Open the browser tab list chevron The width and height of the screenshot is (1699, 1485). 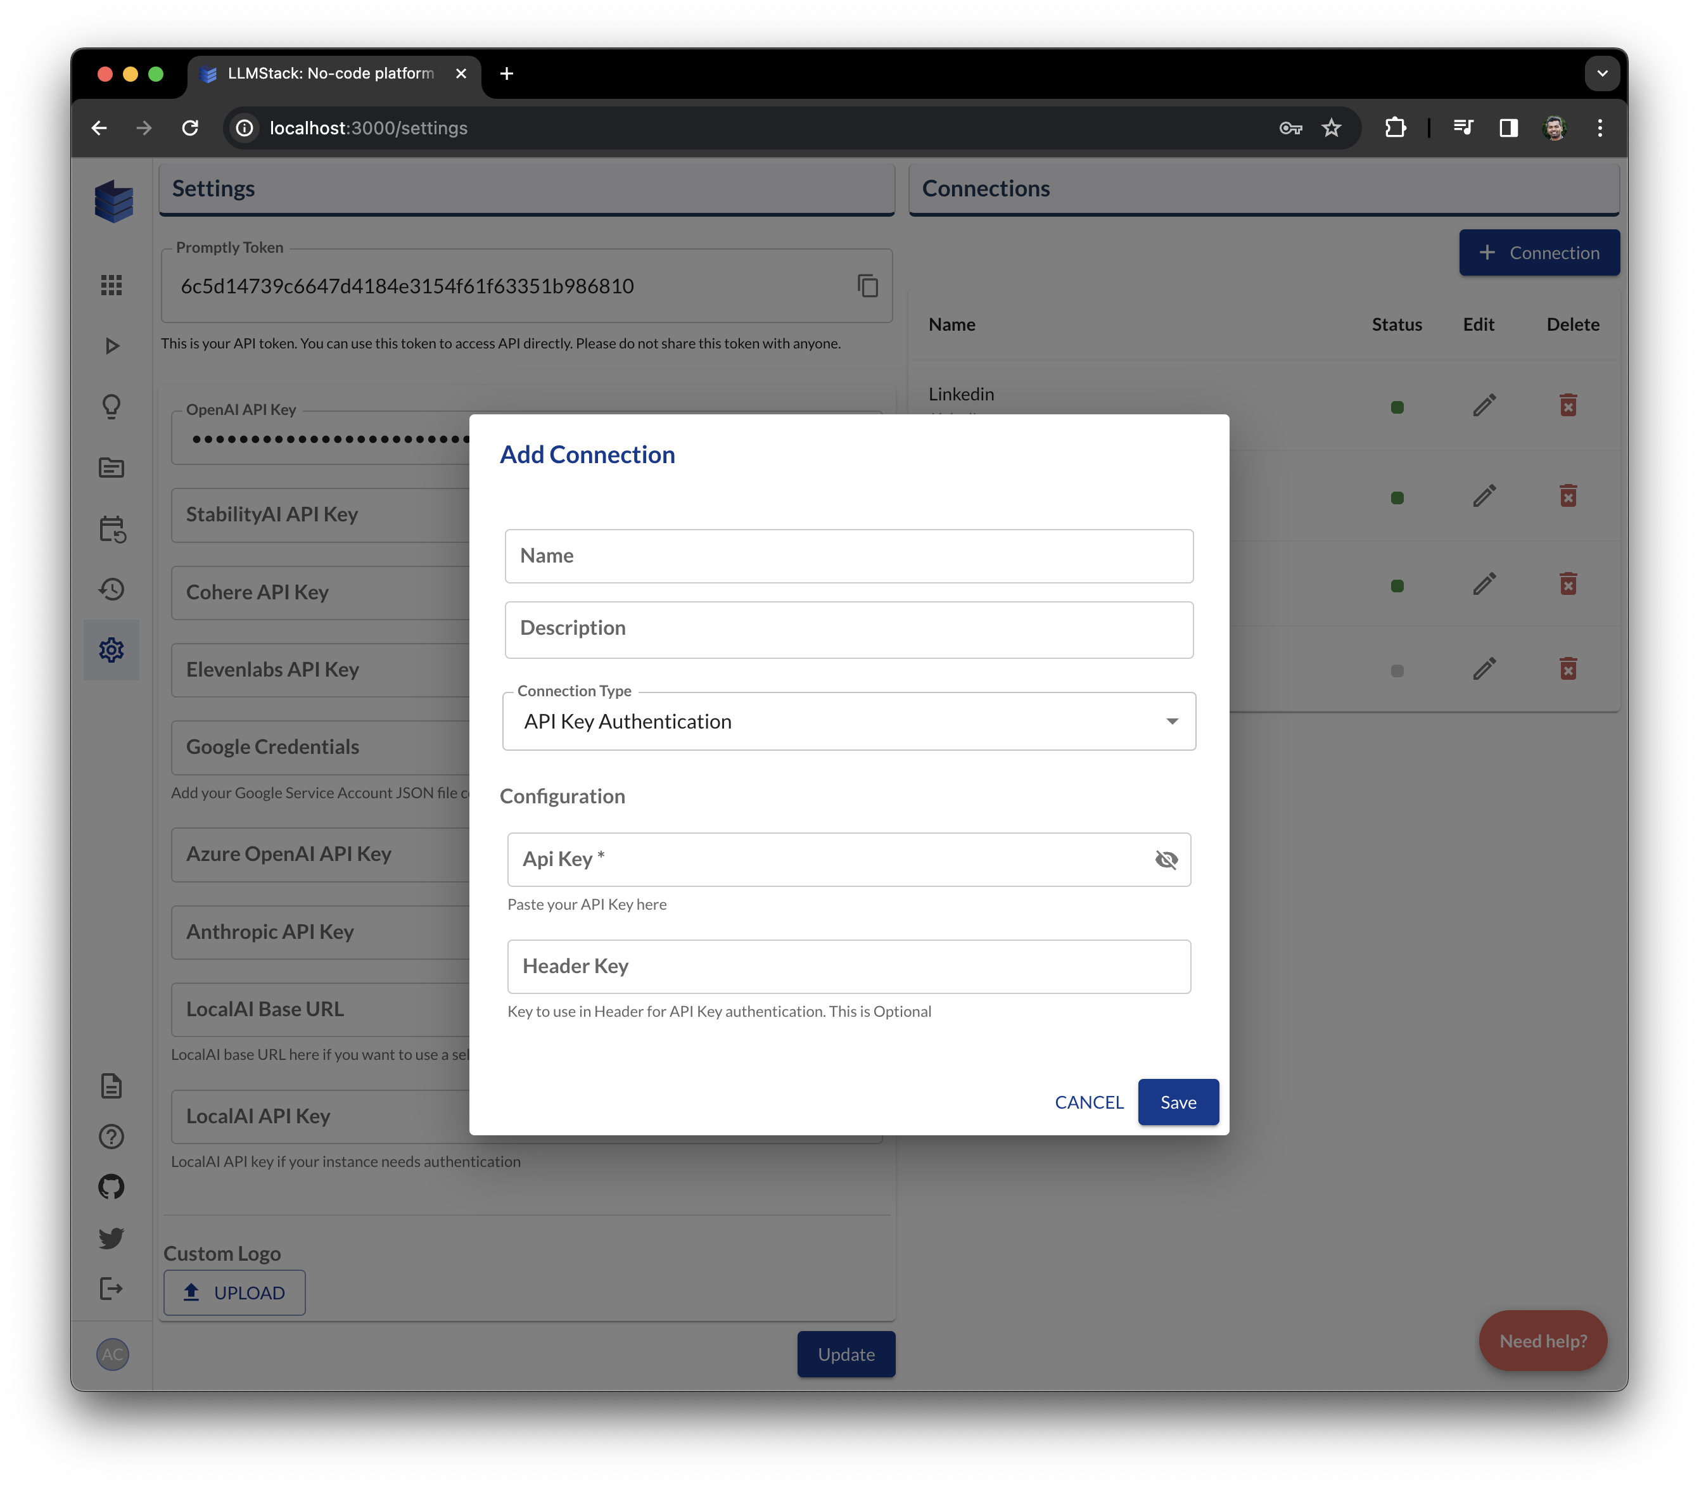pyautogui.click(x=1602, y=73)
